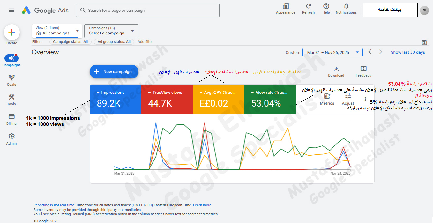433x223 pixels.
Task: Select the Campaigns sidebar tab
Action: coord(11,59)
